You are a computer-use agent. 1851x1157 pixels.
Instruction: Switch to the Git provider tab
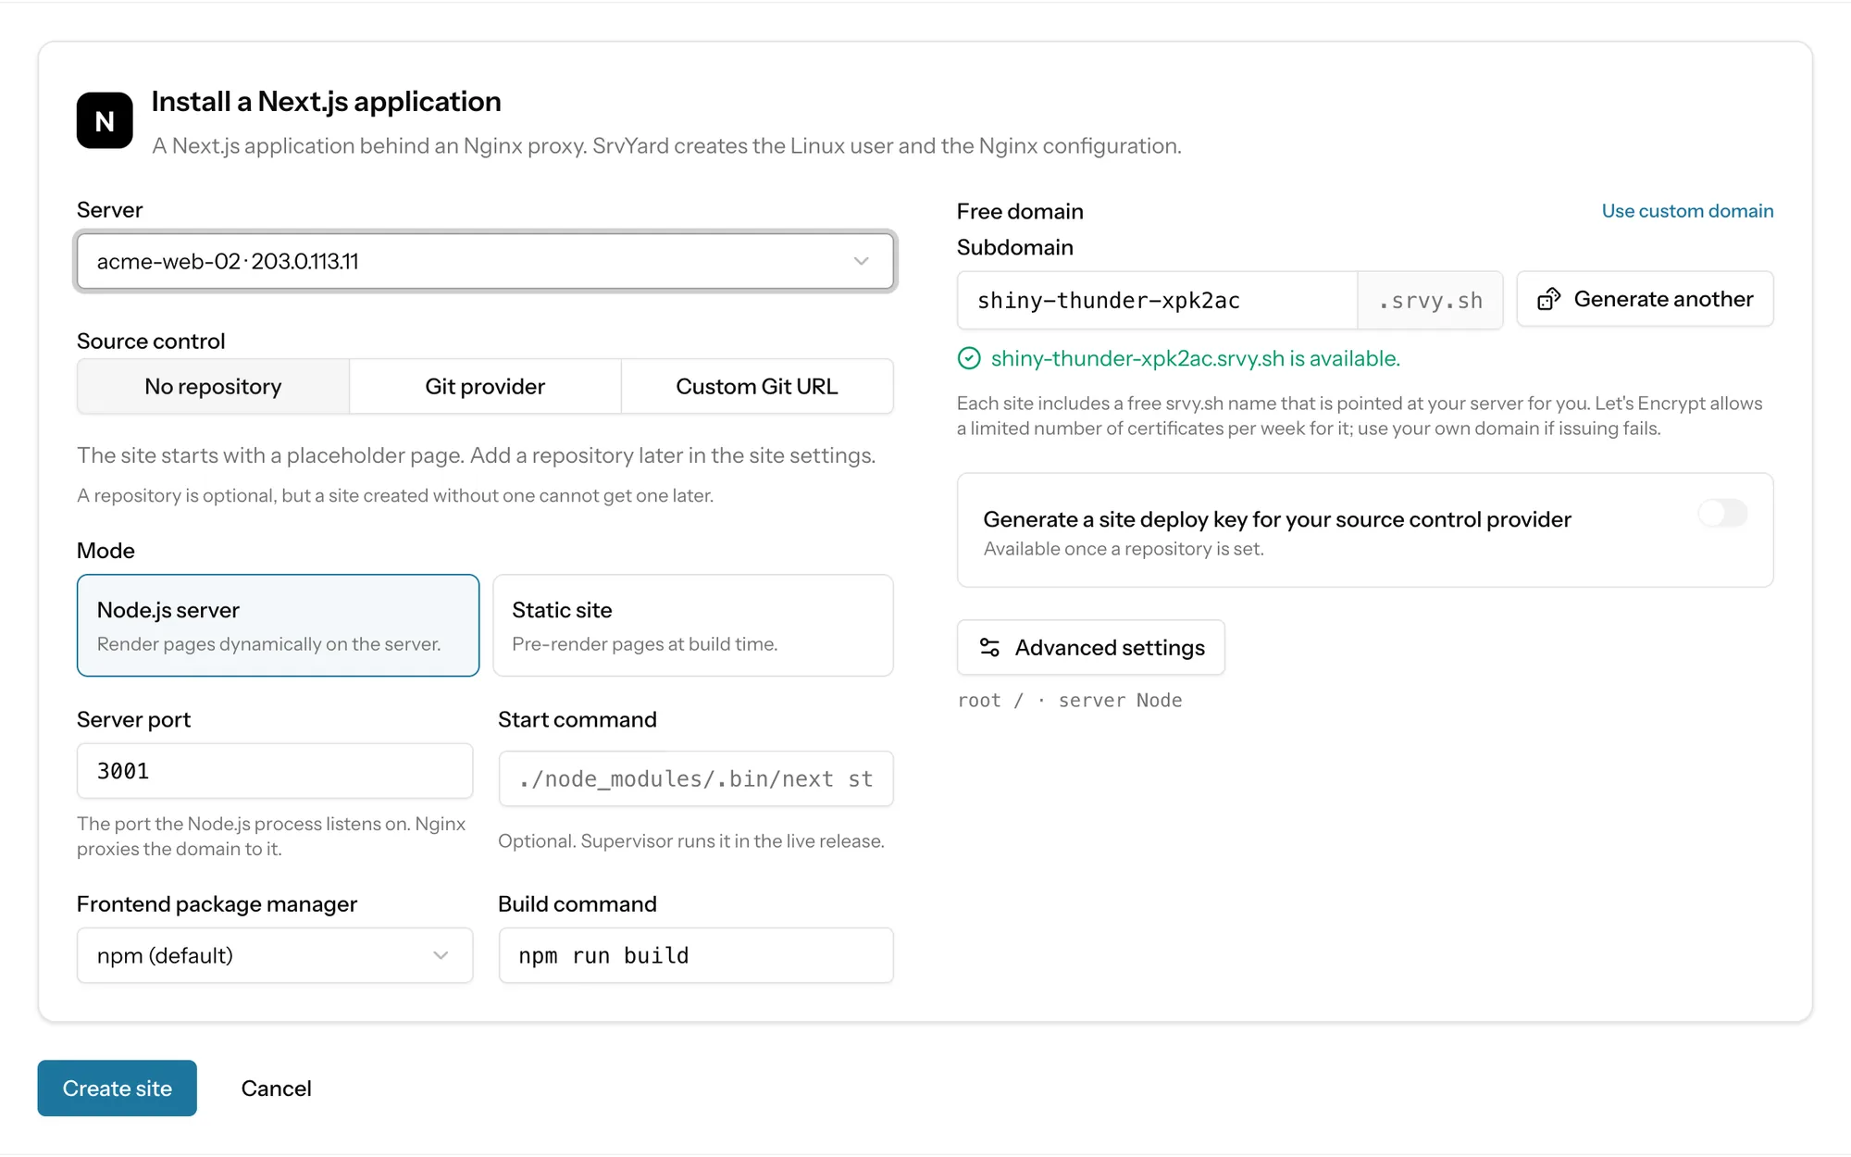[485, 387]
